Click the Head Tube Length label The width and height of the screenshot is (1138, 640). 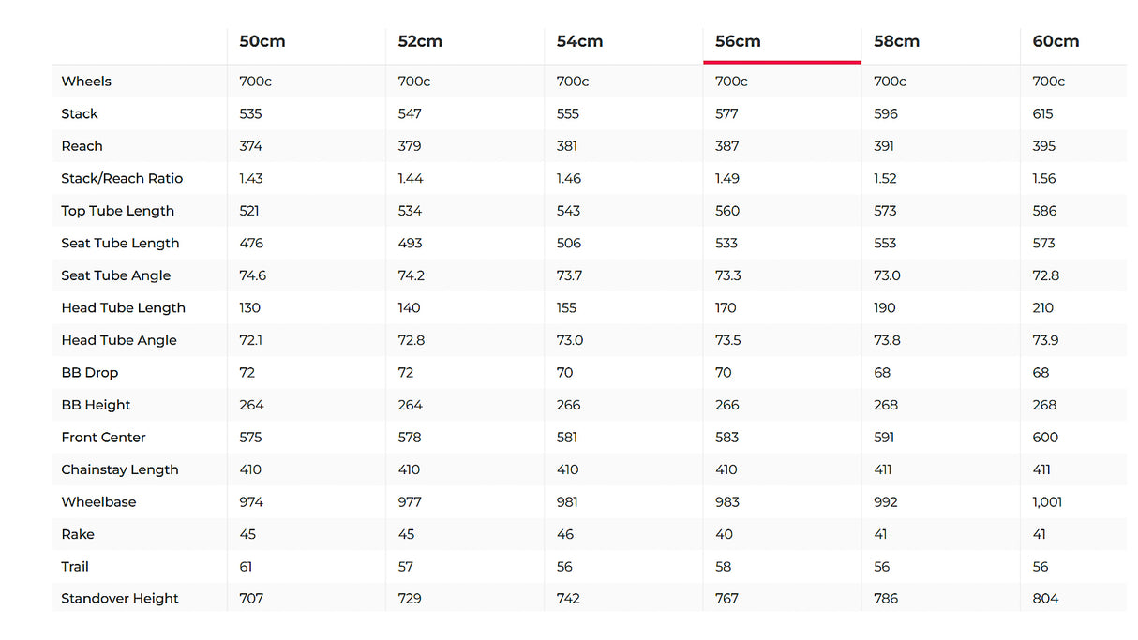(124, 307)
